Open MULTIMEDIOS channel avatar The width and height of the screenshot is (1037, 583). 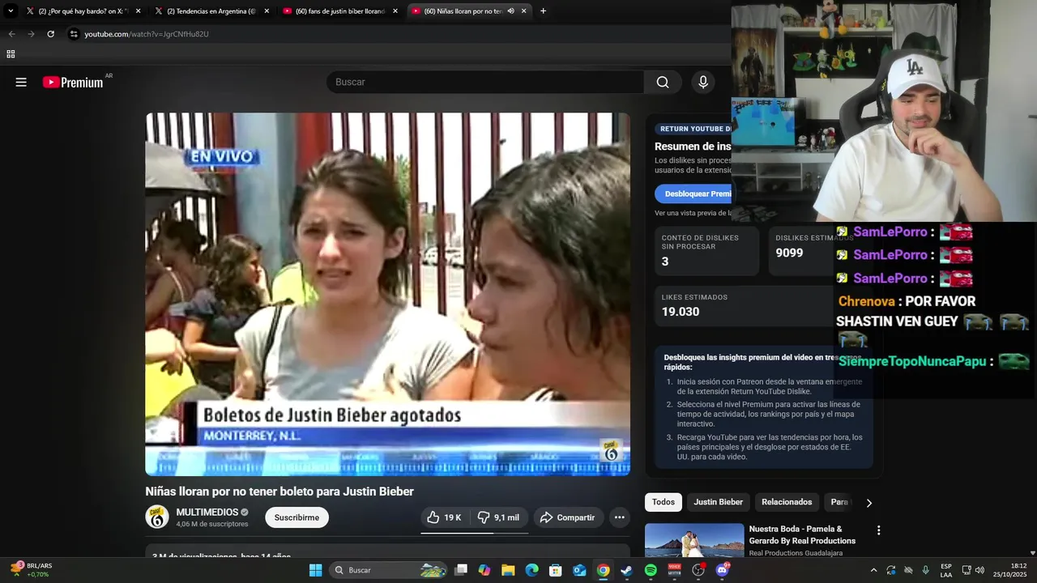157,517
